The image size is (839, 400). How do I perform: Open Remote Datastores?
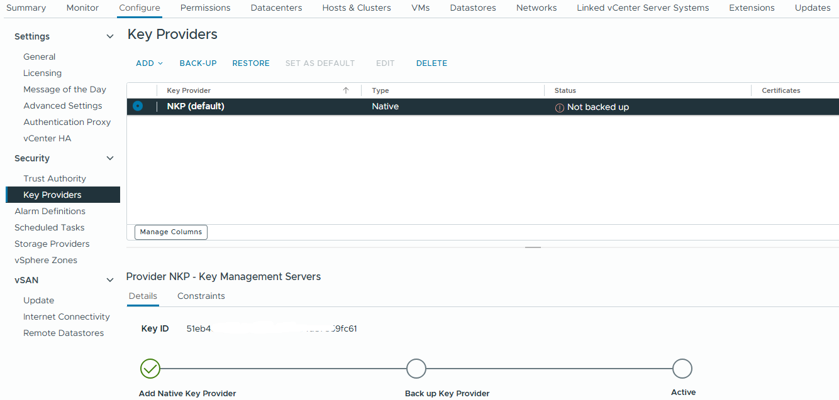(64, 333)
